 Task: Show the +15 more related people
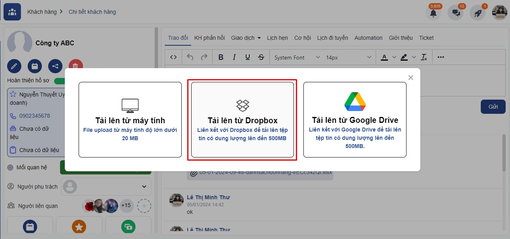coord(126,206)
